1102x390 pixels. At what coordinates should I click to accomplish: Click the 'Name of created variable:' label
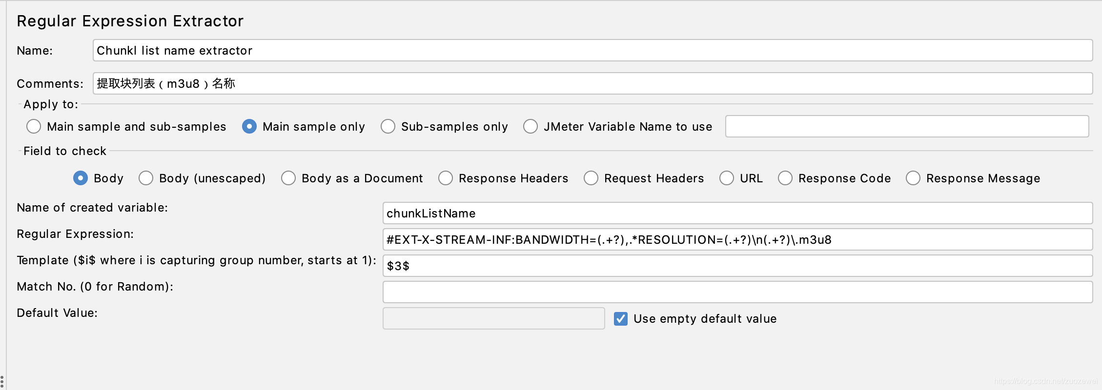92,208
